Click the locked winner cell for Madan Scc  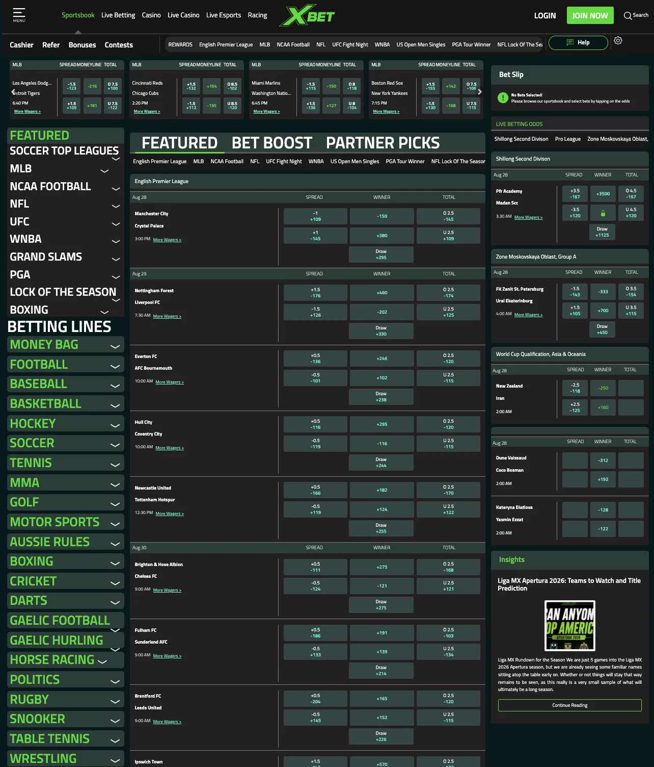coord(603,213)
